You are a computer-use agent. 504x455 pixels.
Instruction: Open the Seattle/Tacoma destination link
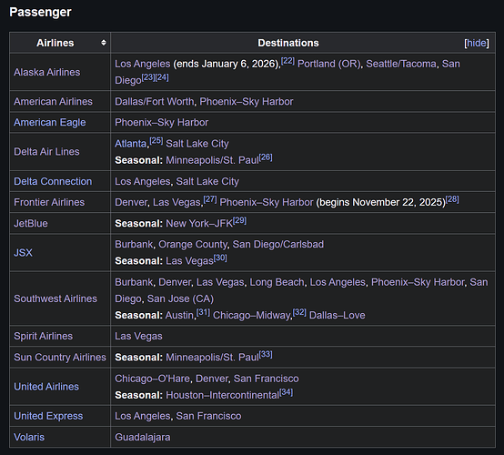[401, 64]
